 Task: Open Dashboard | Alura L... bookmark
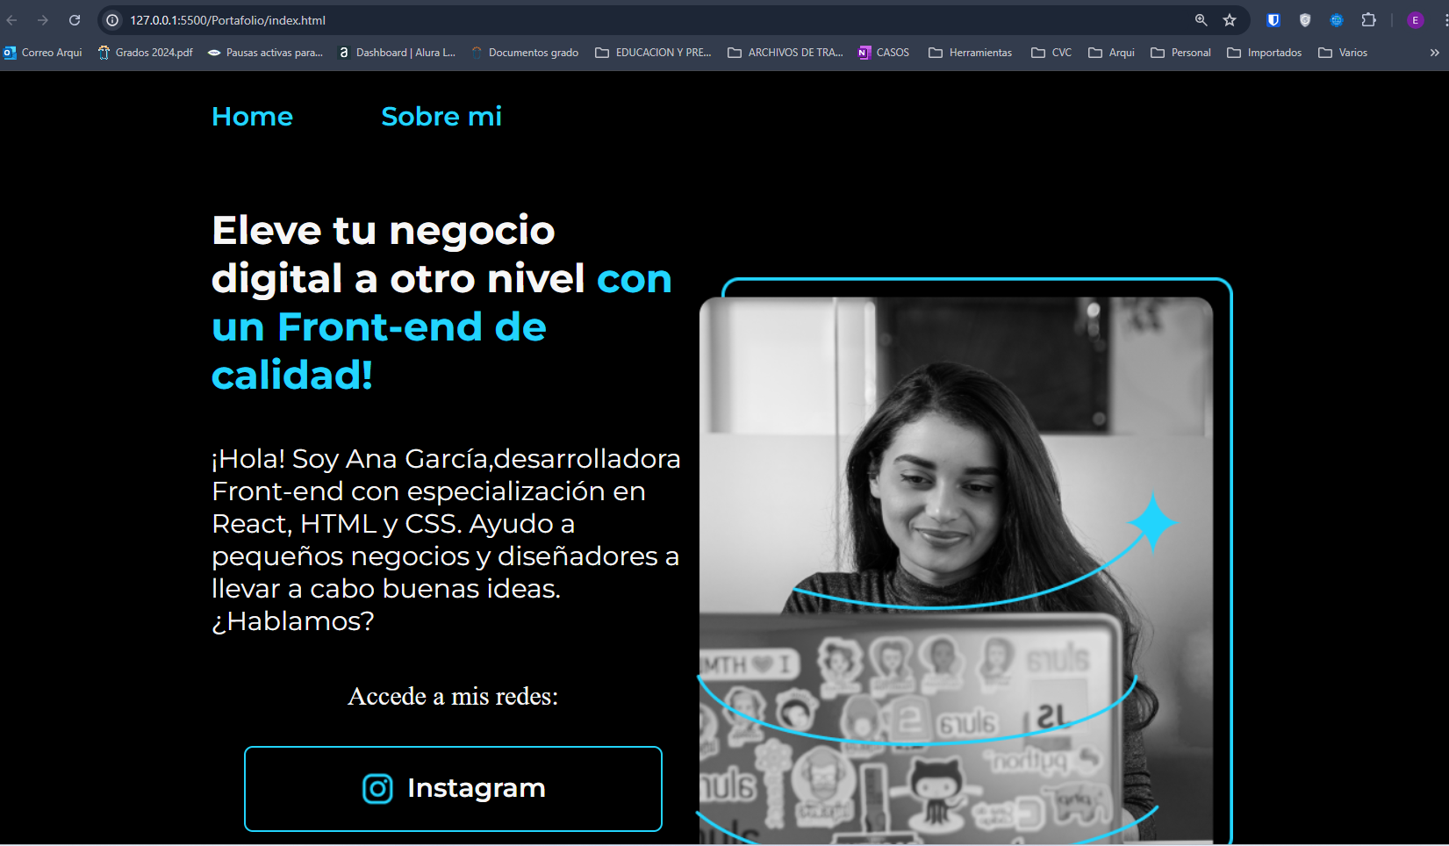click(x=398, y=53)
